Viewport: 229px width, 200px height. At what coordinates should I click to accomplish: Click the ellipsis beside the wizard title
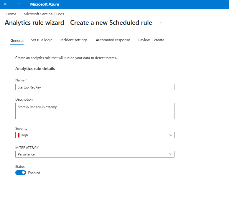[160, 23]
